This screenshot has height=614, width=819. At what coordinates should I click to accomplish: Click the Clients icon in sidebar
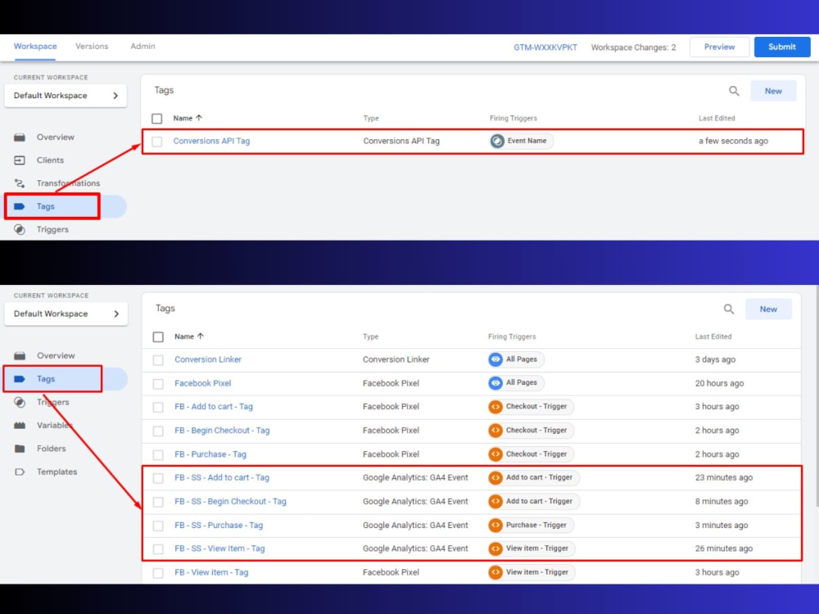coord(20,160)
